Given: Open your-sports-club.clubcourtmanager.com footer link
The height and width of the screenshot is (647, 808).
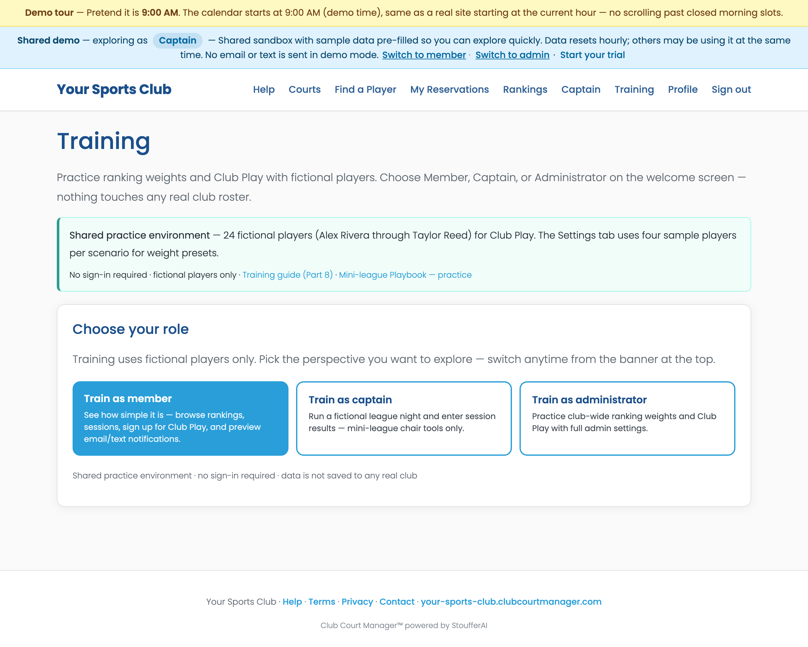Looking at the screenshot, I should tap(511, 601).
